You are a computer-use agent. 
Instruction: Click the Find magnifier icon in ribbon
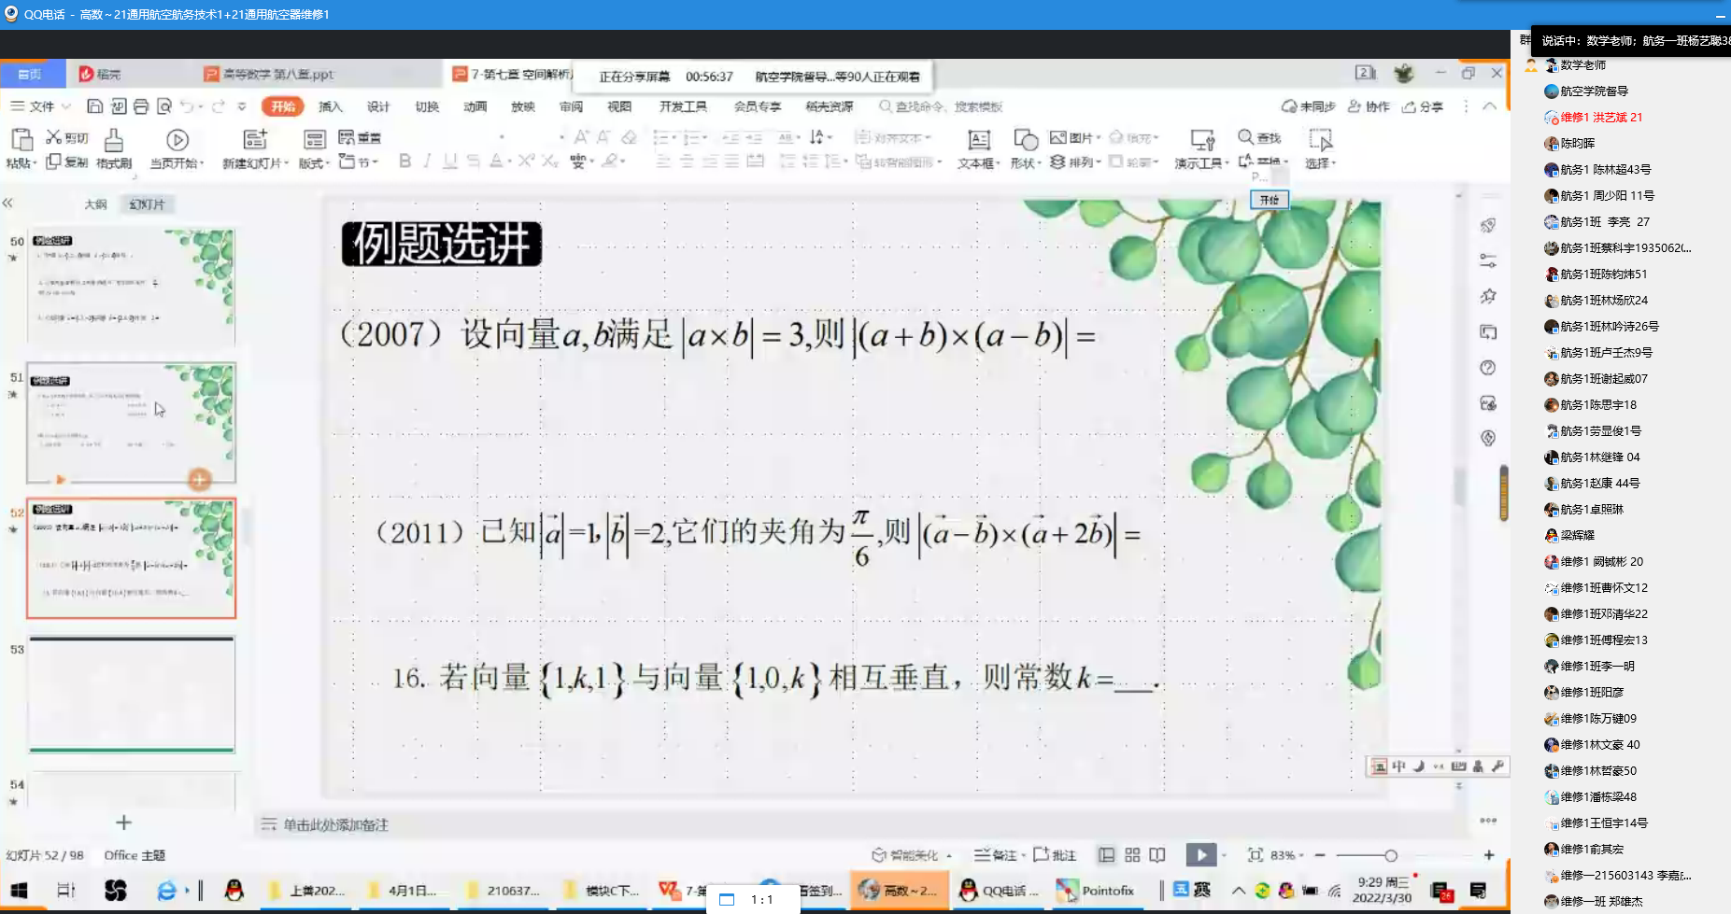1245,137
